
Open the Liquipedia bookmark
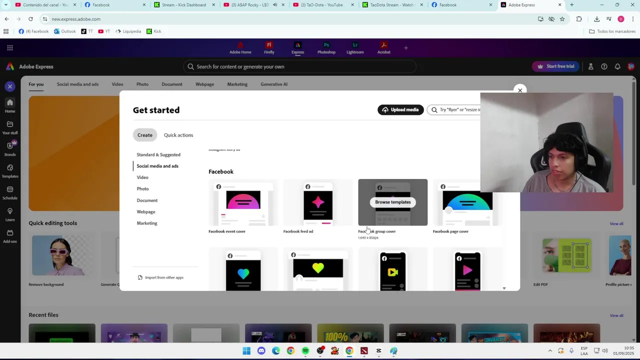(128, 31)
